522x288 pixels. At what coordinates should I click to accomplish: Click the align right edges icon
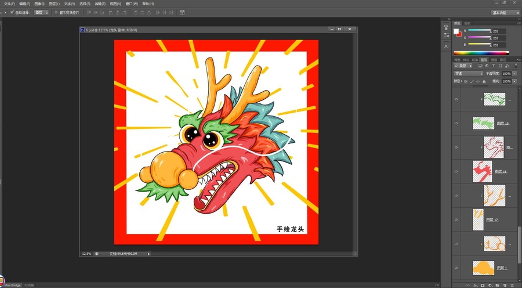pos(124,13)
